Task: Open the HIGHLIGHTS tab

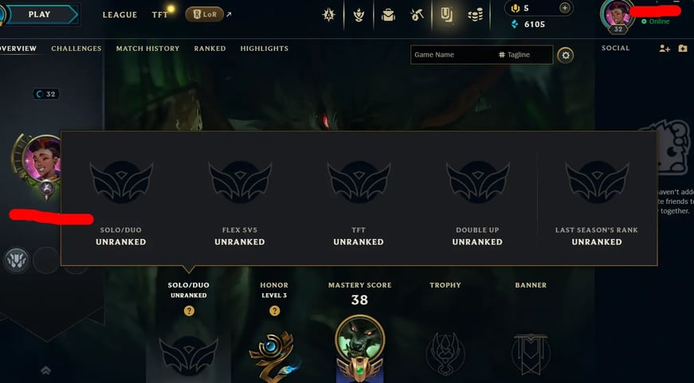Action: tap(265, 49)
